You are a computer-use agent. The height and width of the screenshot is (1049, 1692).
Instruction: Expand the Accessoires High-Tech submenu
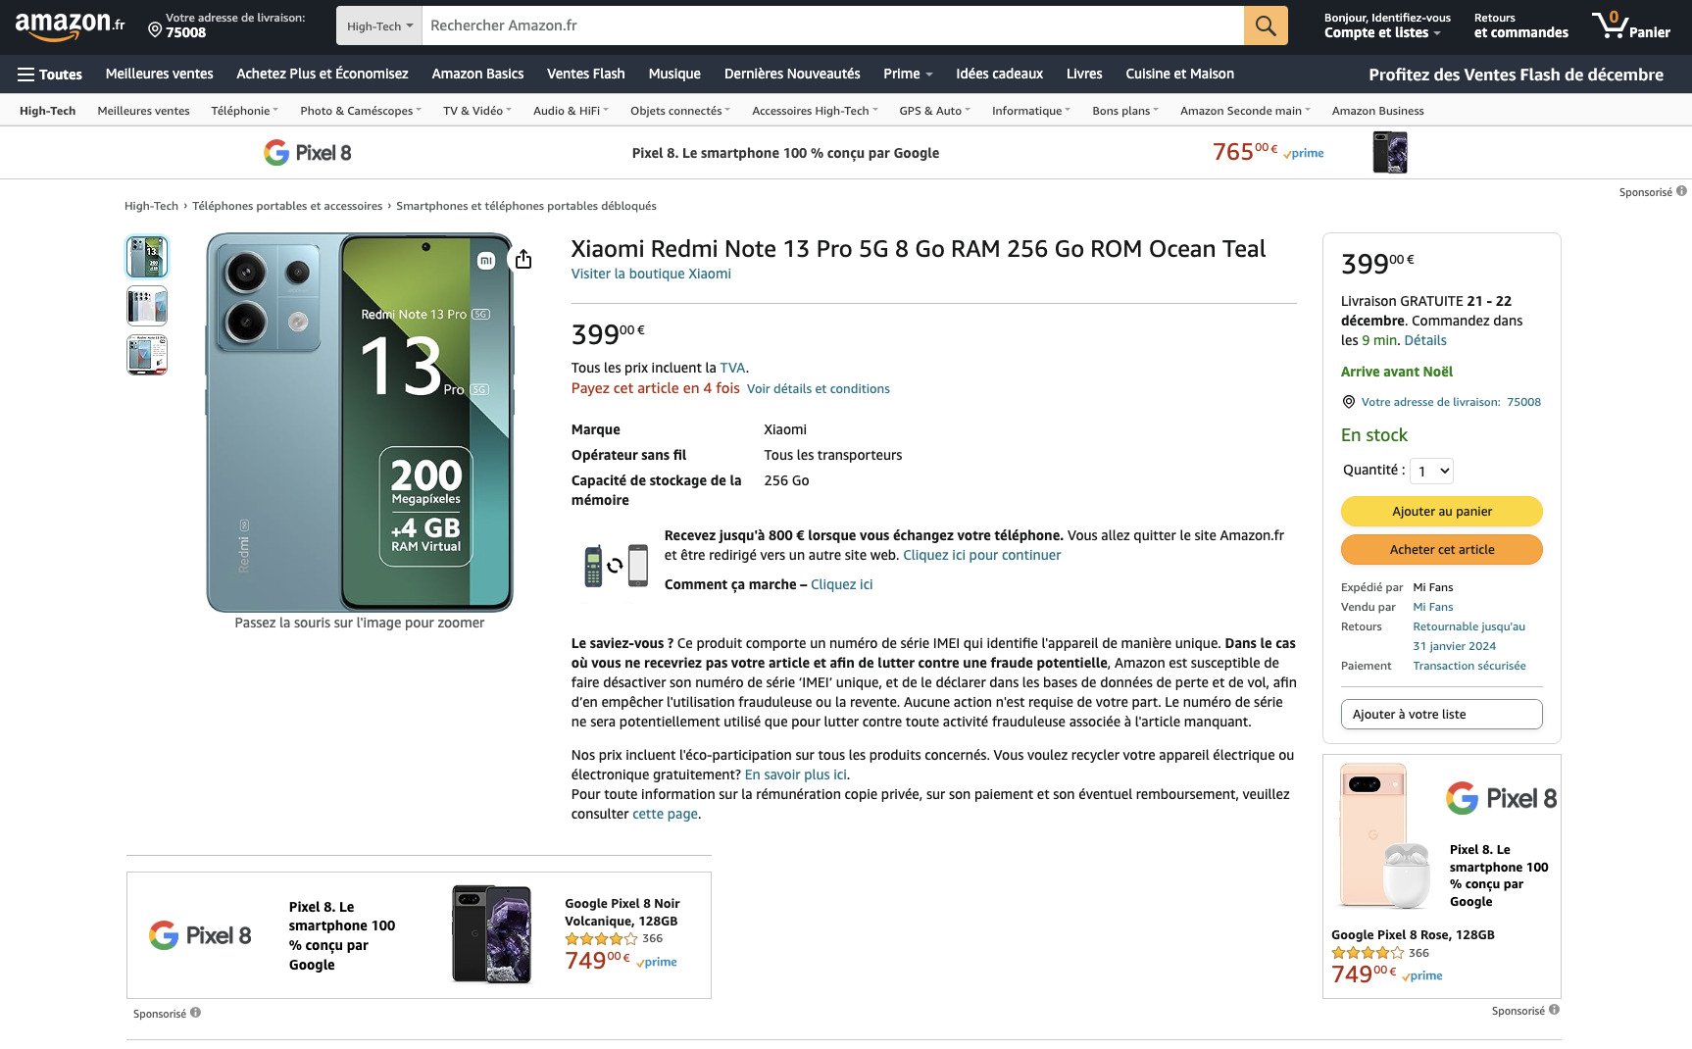(815, 111)
